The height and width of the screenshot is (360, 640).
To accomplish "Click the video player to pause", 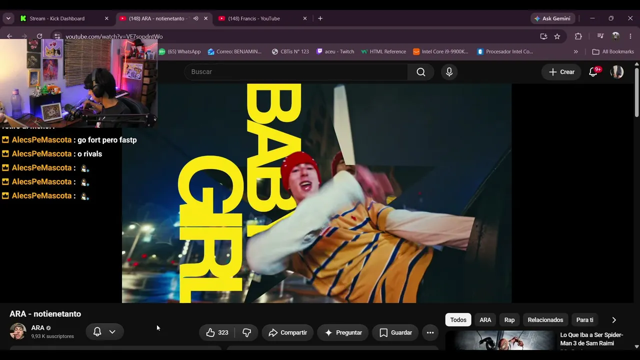I will pyautogui.click(x=316, y=193).
